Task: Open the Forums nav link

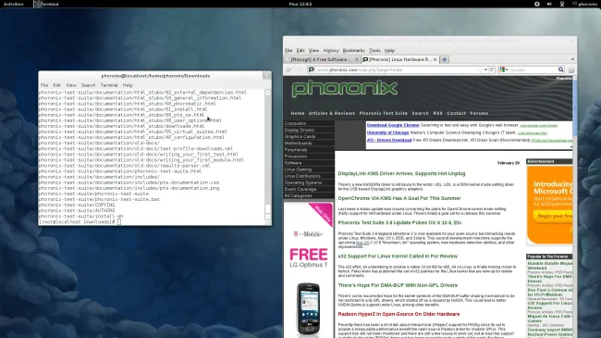Action: click(479, 113)
